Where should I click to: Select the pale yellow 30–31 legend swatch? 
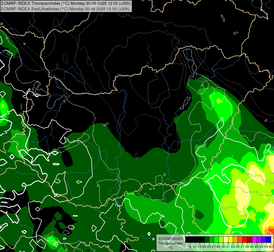coord(226,240)
